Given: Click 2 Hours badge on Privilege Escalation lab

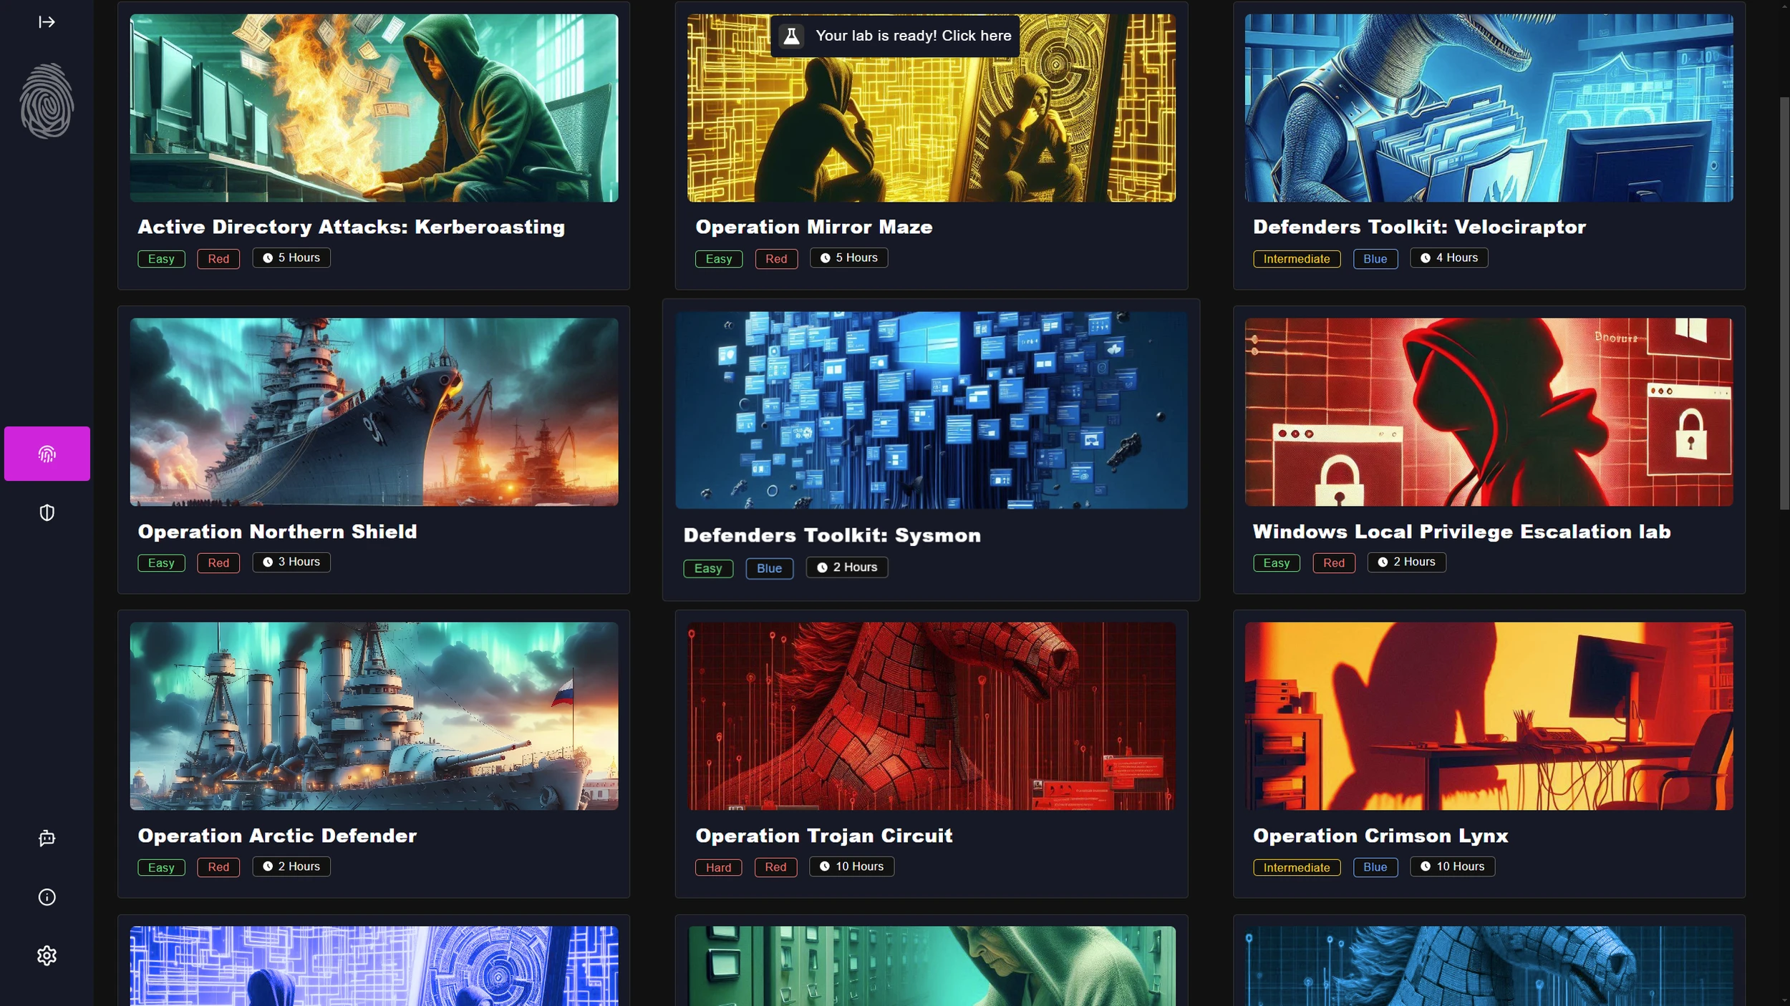Looking at the screenshot, I should tap(1406, 562).
